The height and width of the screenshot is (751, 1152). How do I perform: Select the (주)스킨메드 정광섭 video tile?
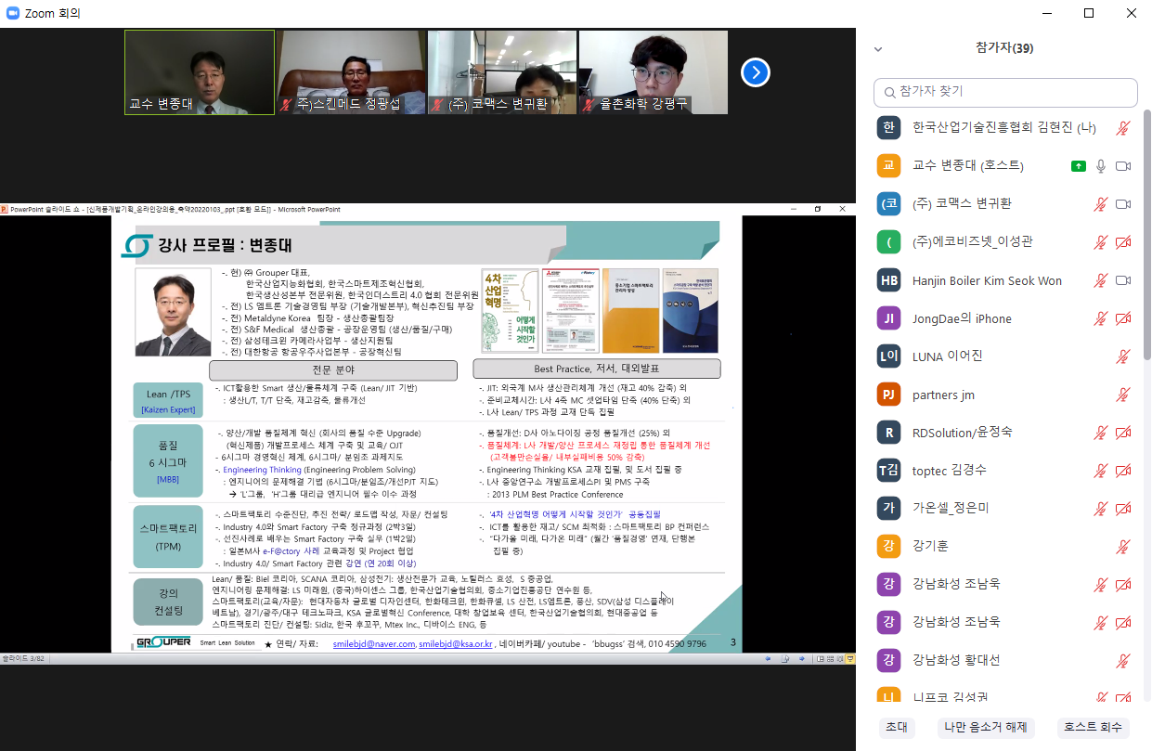(351, 72)
